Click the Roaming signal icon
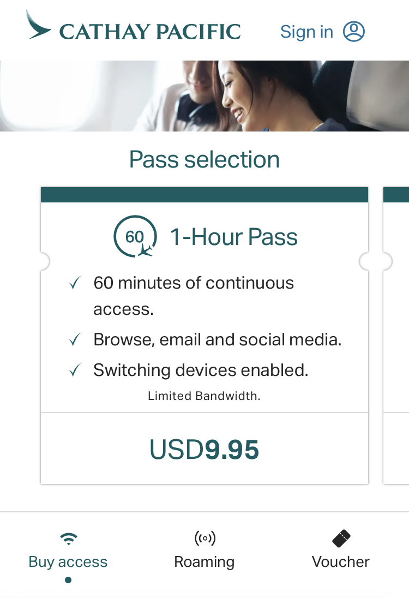Viewport: 409px width, 598px height. pyautogui.click(x=204, y=539)
